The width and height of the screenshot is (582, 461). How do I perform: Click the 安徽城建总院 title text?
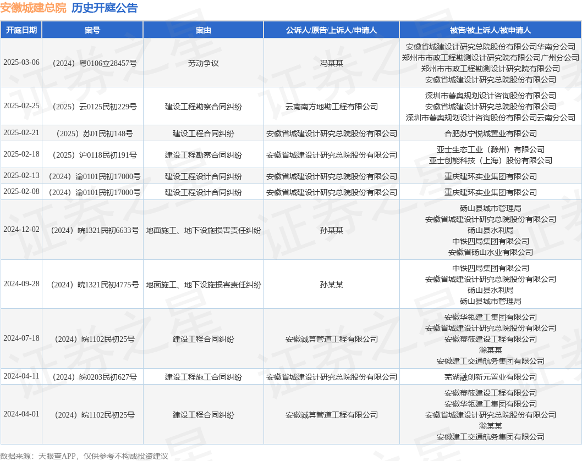point(33,8)
